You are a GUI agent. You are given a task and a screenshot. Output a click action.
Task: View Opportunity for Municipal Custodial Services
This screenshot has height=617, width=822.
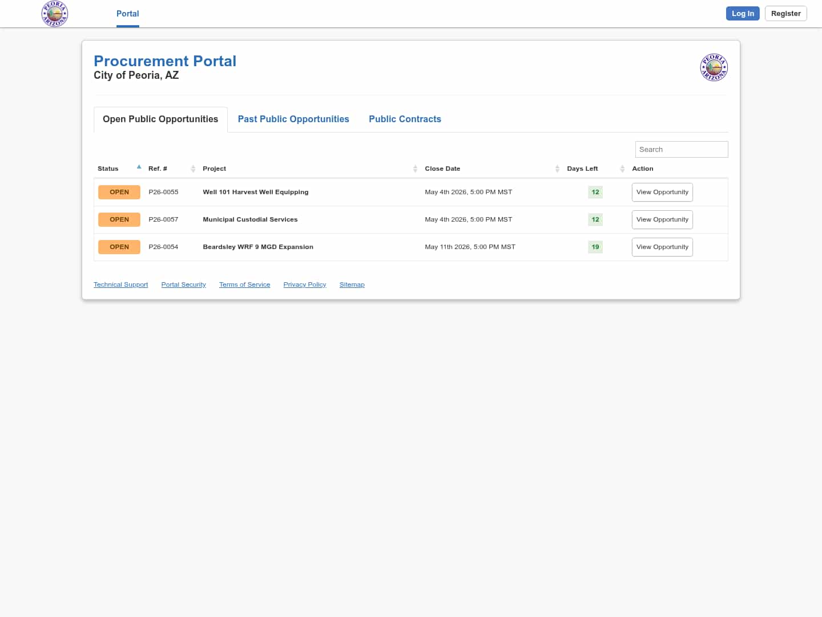click(x=662, y=219)
